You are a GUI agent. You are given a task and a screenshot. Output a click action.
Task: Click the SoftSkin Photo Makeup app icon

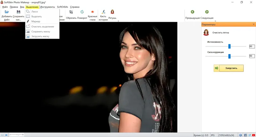[2, 2]
